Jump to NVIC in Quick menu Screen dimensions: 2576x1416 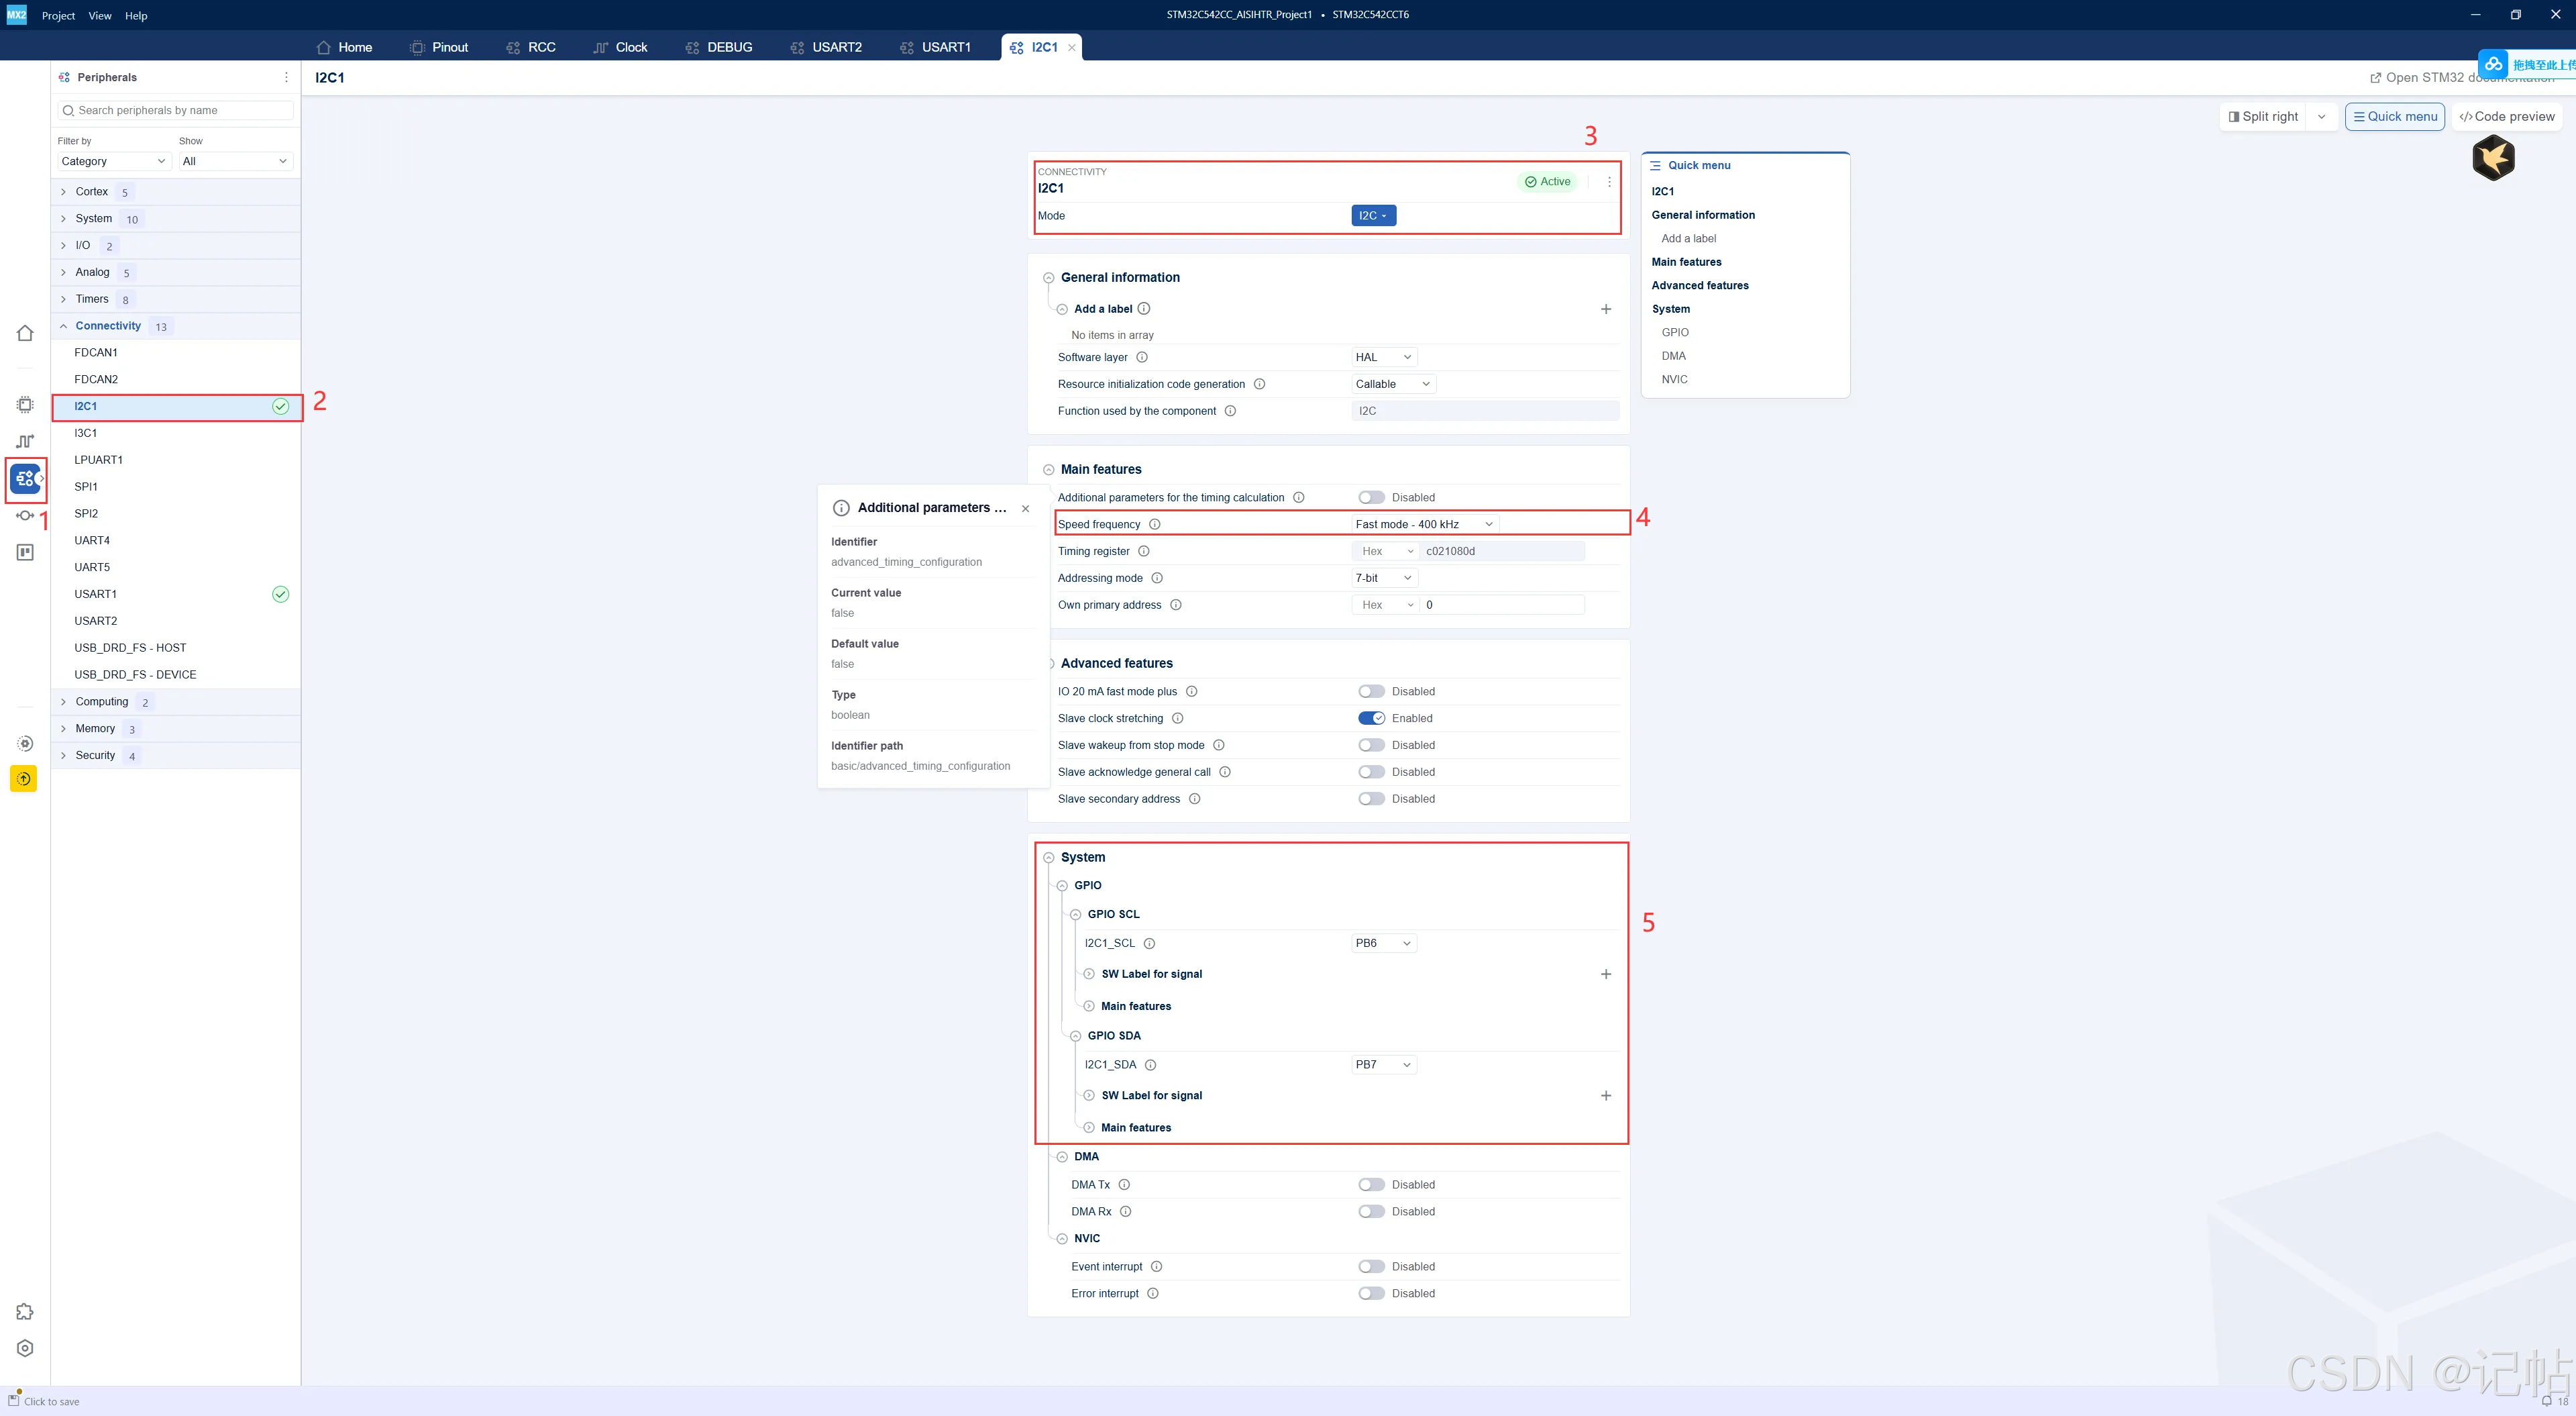pyautogui.click(x=1675, y=381)
